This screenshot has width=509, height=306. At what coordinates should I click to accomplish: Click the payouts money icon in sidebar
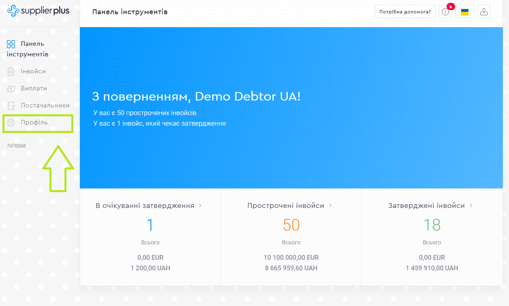[11, 89]
